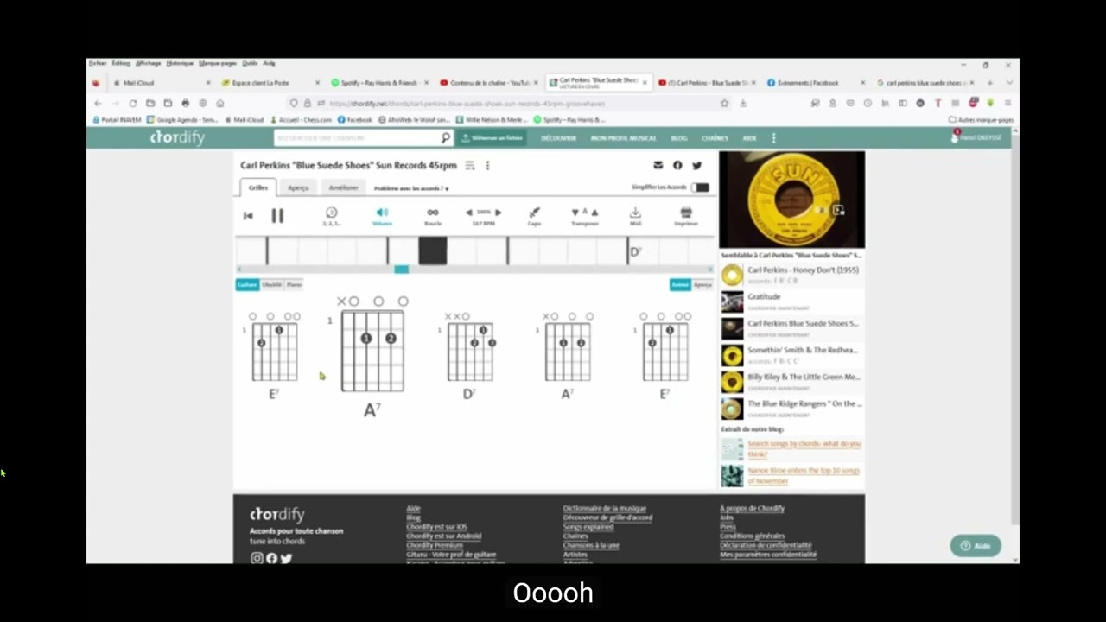Image resolution: width=1106 pixels, height=622 pixels.
Task: Click the D7 marker in chord timeline
Action: click(x=635, y=251)
